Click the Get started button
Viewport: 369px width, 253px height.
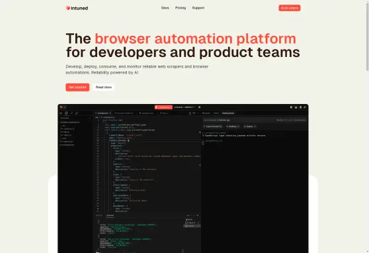[x=77, y=87]
